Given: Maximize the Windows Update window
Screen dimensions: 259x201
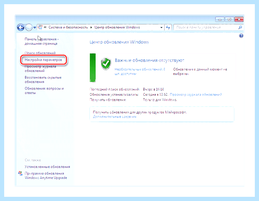Looking at the screenshot, I should coord(229,19).
